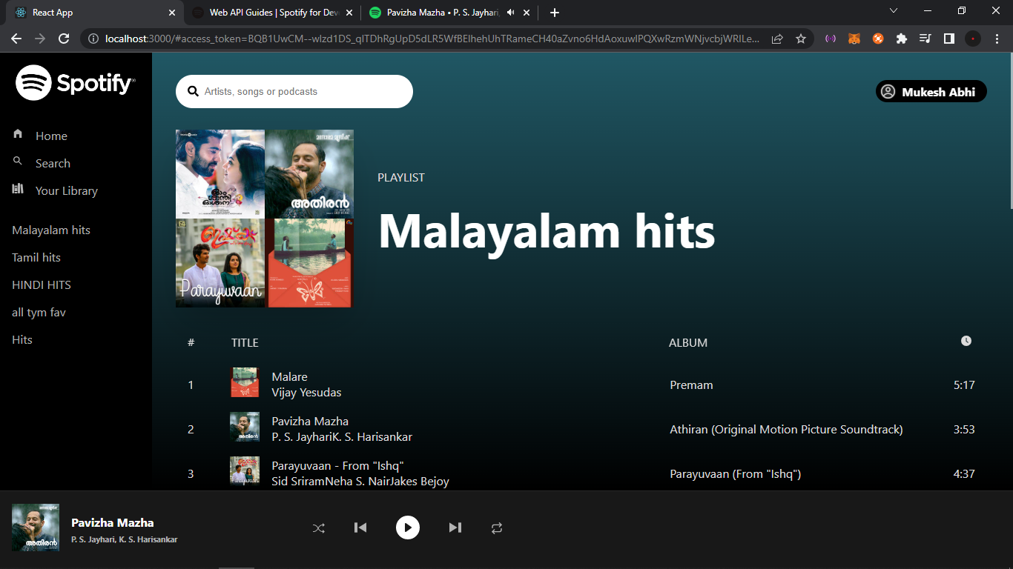The image size is (1013, 569).
Task: Click the Spotify logo
Action: (x=74, y=82)
